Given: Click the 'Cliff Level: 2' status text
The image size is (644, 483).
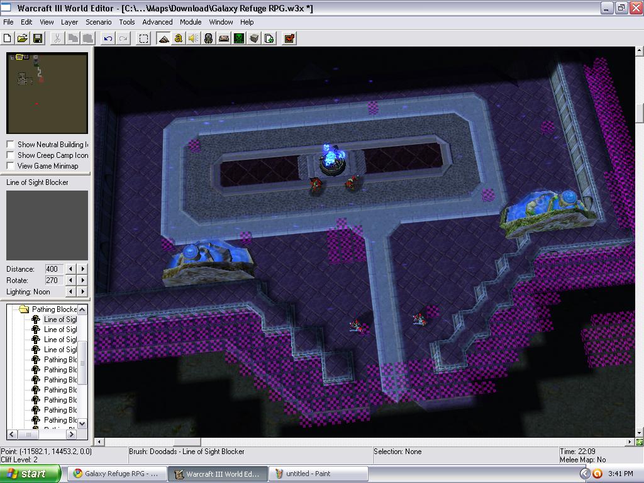Looking at the screenshot, I should coord(19,460).
